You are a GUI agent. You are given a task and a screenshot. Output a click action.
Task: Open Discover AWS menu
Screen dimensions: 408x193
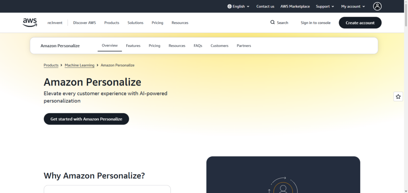pyautogui.click(x=84, y=23)
